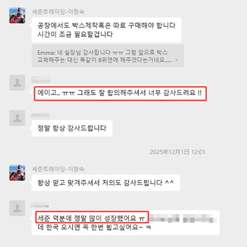
Task: Click the blurred name above 정말 항상 감사드립니다
Action: pos(40,115)
